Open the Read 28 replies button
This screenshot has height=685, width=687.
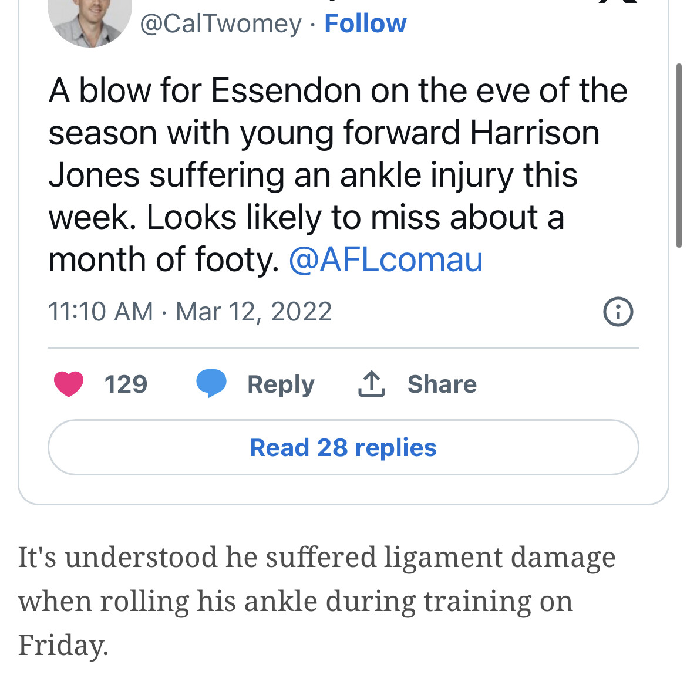343,447
